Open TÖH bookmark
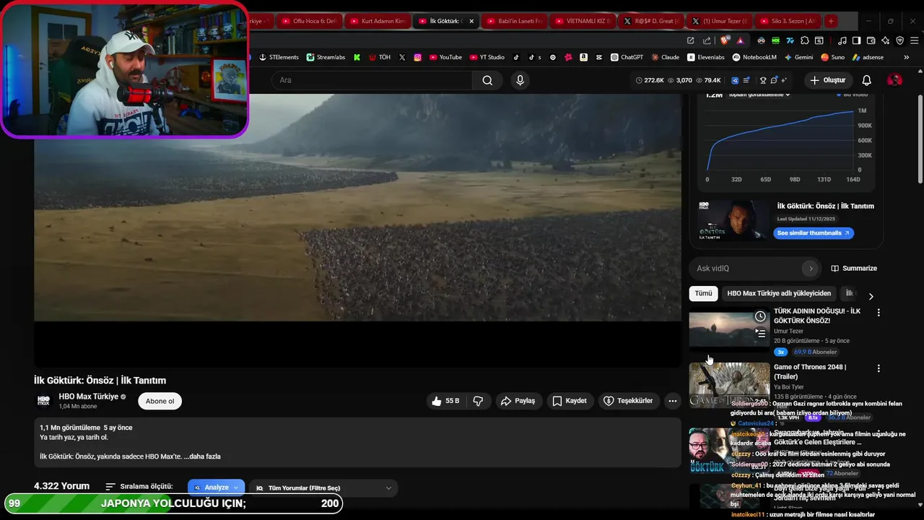 [x=380, y=57]
